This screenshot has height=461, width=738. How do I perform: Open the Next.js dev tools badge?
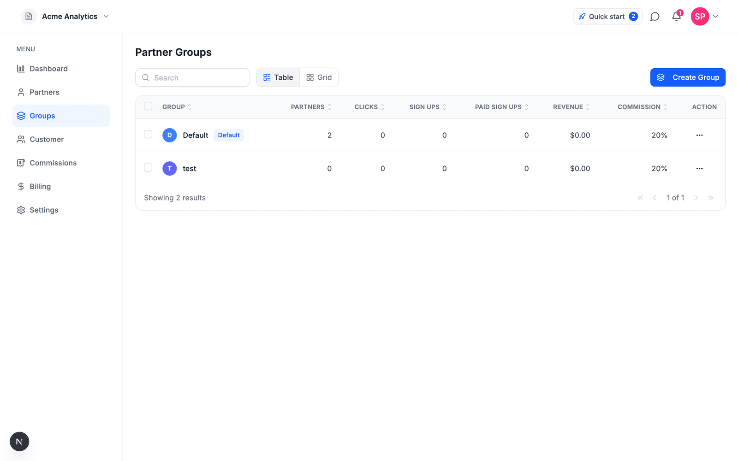(19, 442)
